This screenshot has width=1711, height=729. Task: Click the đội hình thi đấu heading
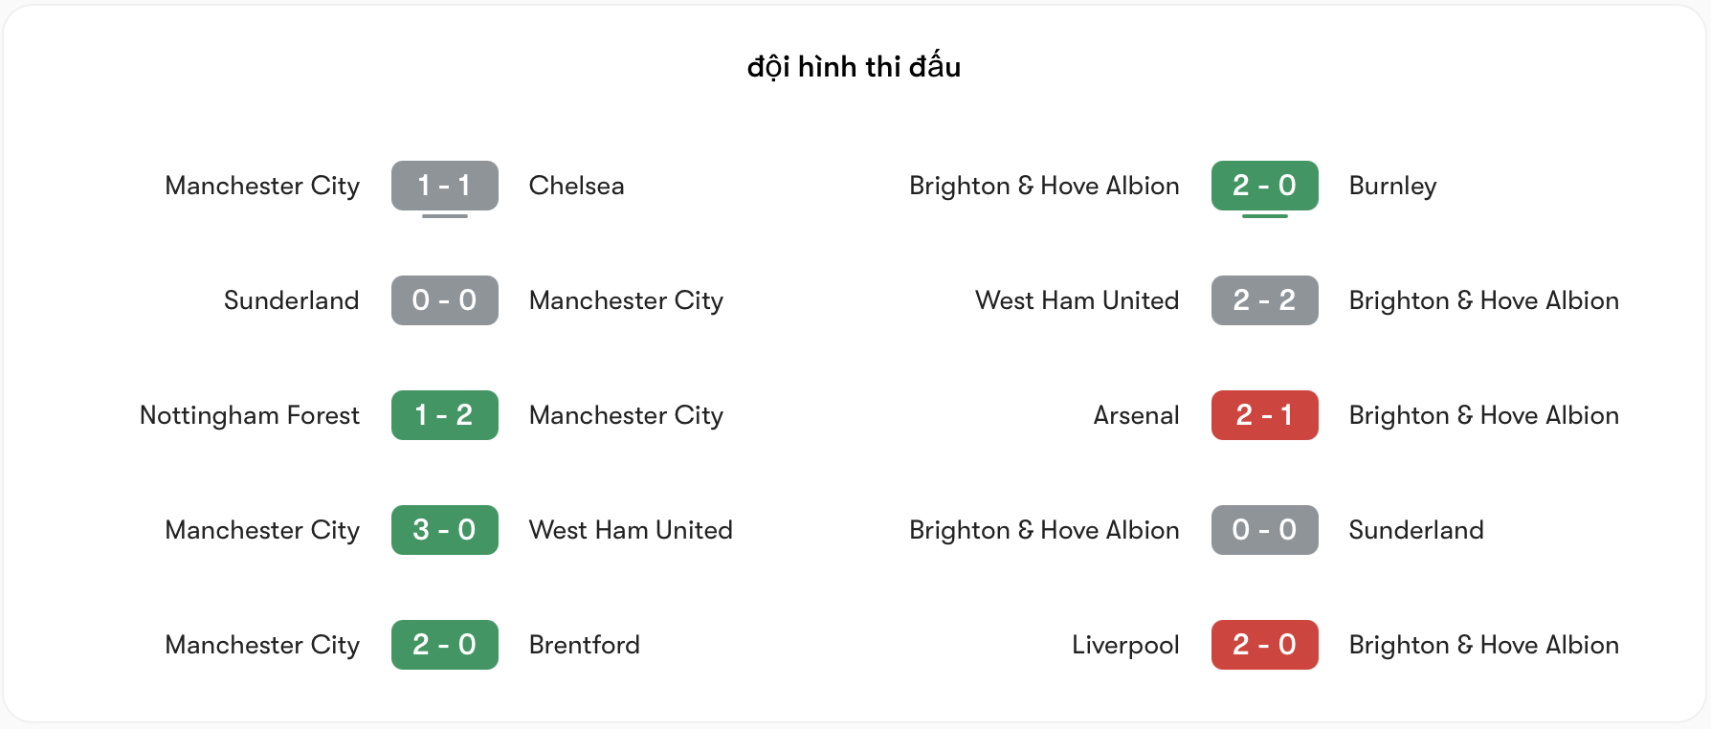click(x=855, y=66)
